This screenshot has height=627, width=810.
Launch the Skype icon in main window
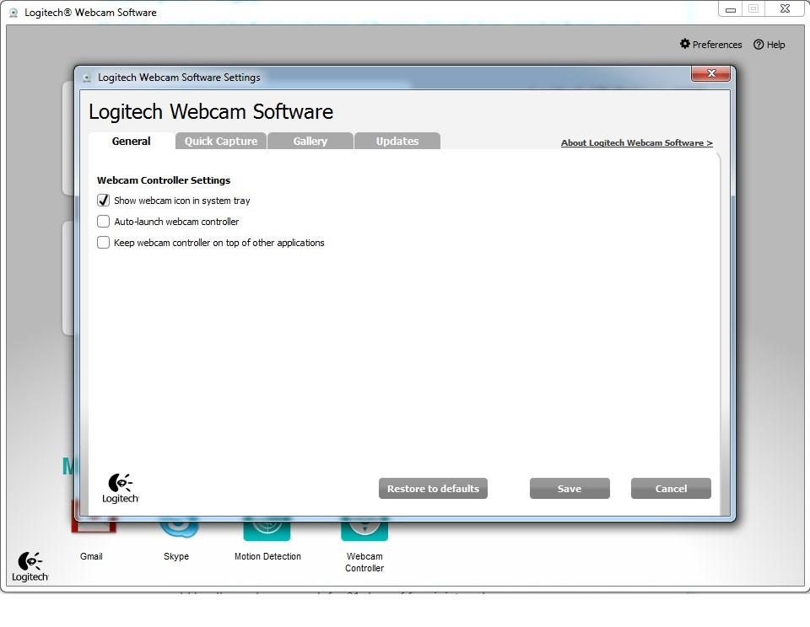click(x=179, y=529)
